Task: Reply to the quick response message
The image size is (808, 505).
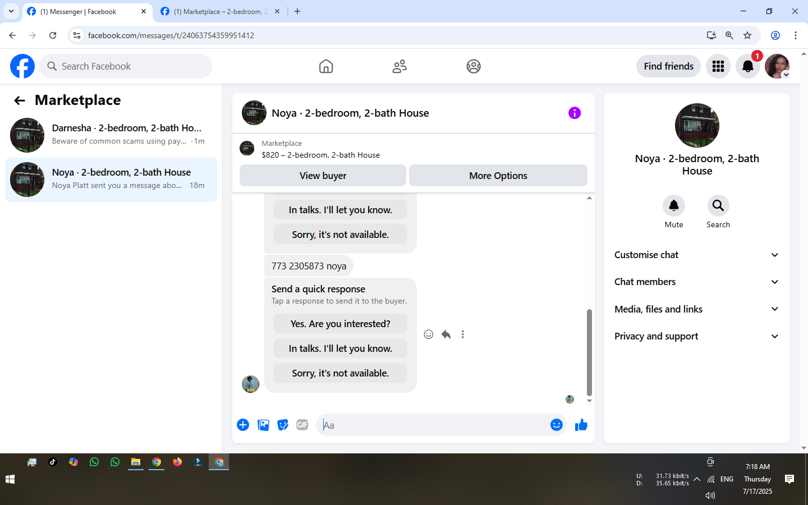Action: [446, 334]
